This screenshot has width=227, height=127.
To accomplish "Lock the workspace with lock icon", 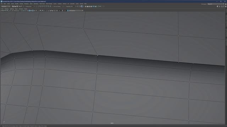I will click(x=226, y=4).
